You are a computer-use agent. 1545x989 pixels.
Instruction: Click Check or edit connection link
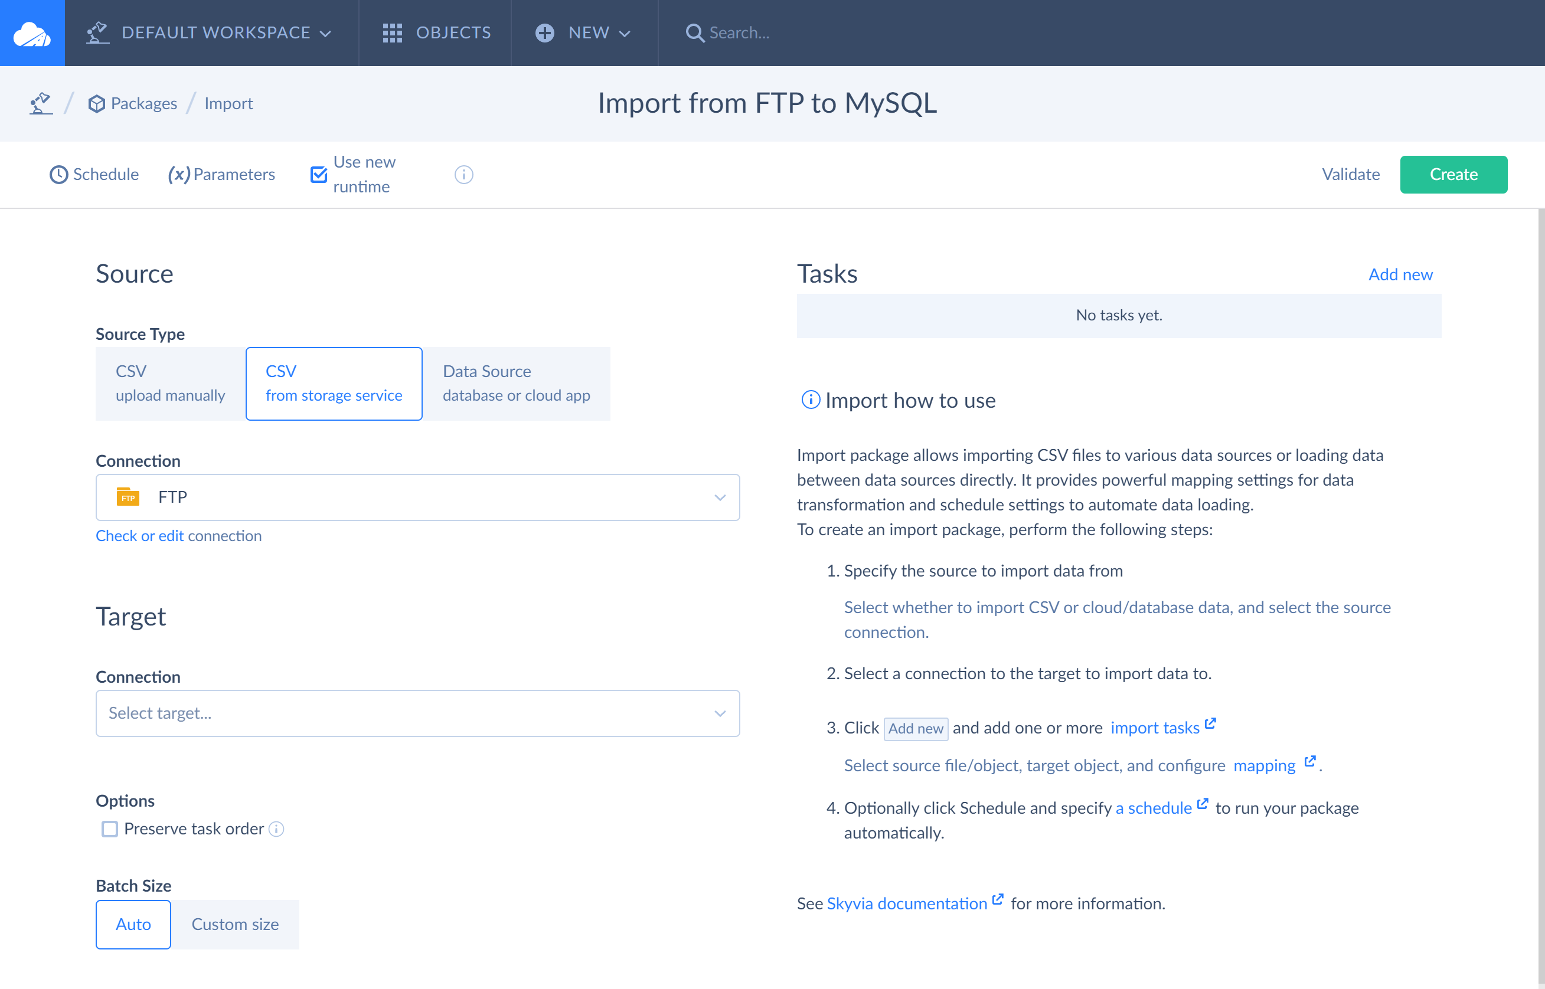point(179,536)
